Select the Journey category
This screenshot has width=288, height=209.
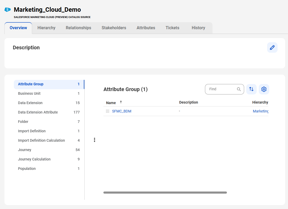coord(49,150)
